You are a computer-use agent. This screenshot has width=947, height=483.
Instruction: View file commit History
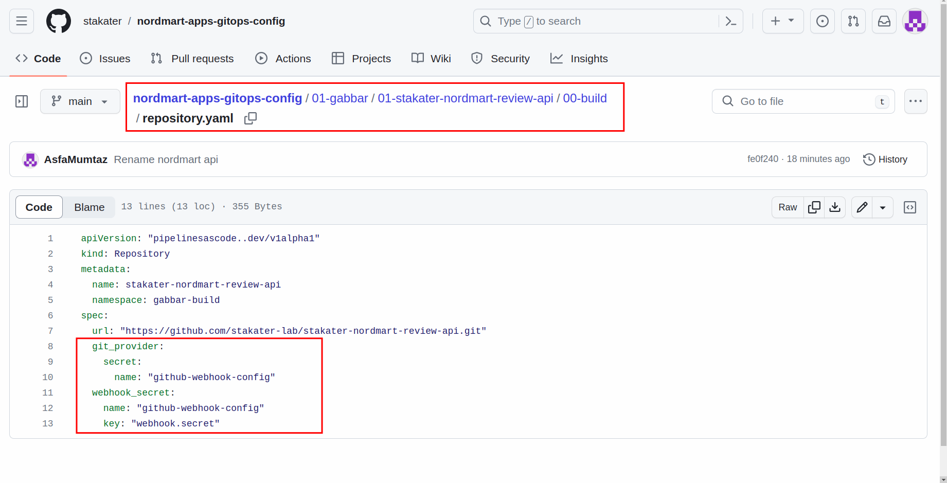885,159
